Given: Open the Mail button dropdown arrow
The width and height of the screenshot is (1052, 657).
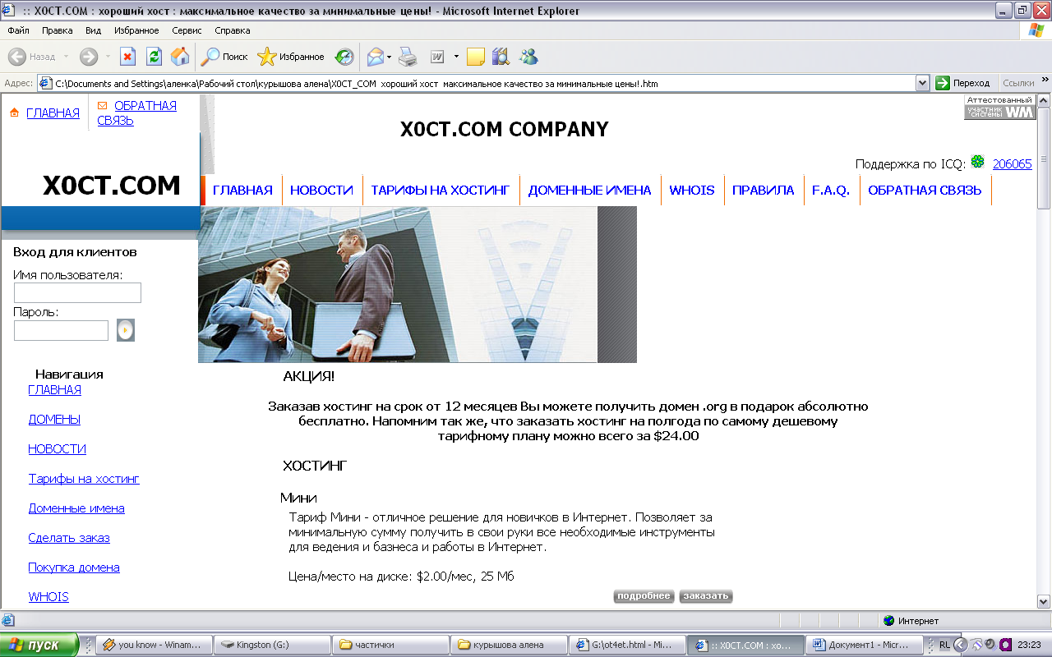Looking at the screenshot, I should [390, 57].
